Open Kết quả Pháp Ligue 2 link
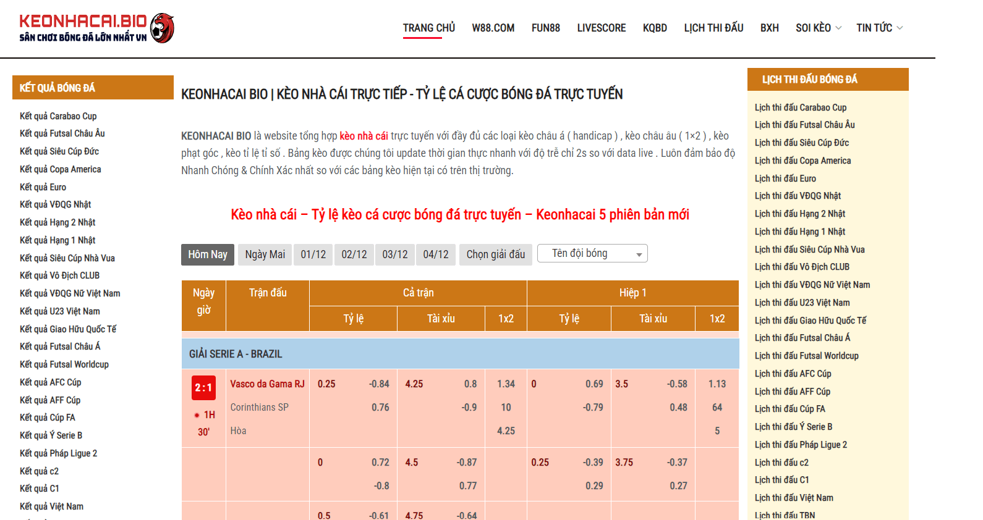The height and width of the screenshot is (520, 983). click(59, 453)
